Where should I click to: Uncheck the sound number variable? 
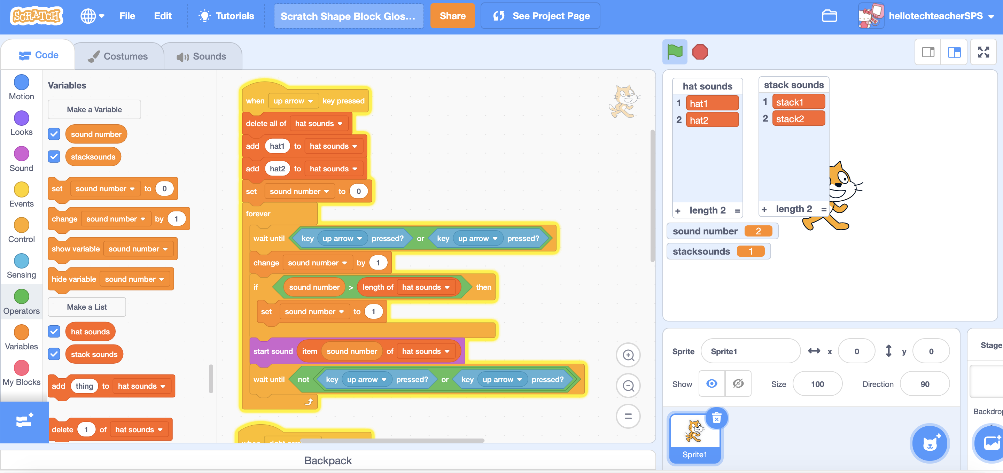point(54,134)
